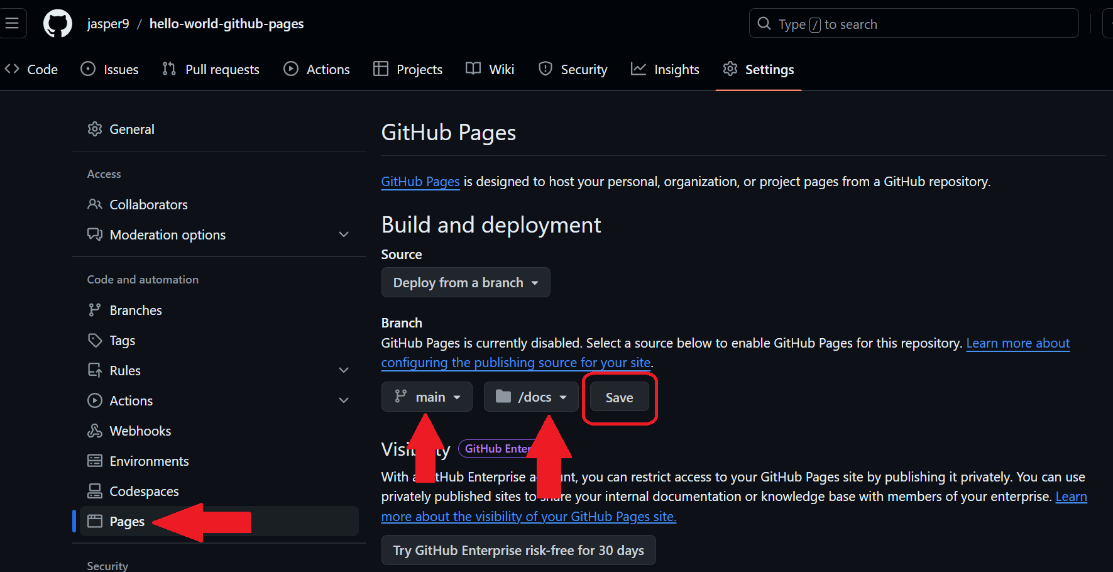Expand the Actions sidebar section

pyautogui.click(x=343, y=400)
